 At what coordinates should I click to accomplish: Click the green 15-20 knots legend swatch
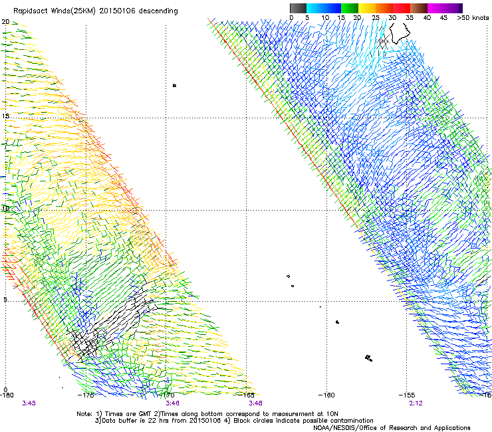point(350,8)
